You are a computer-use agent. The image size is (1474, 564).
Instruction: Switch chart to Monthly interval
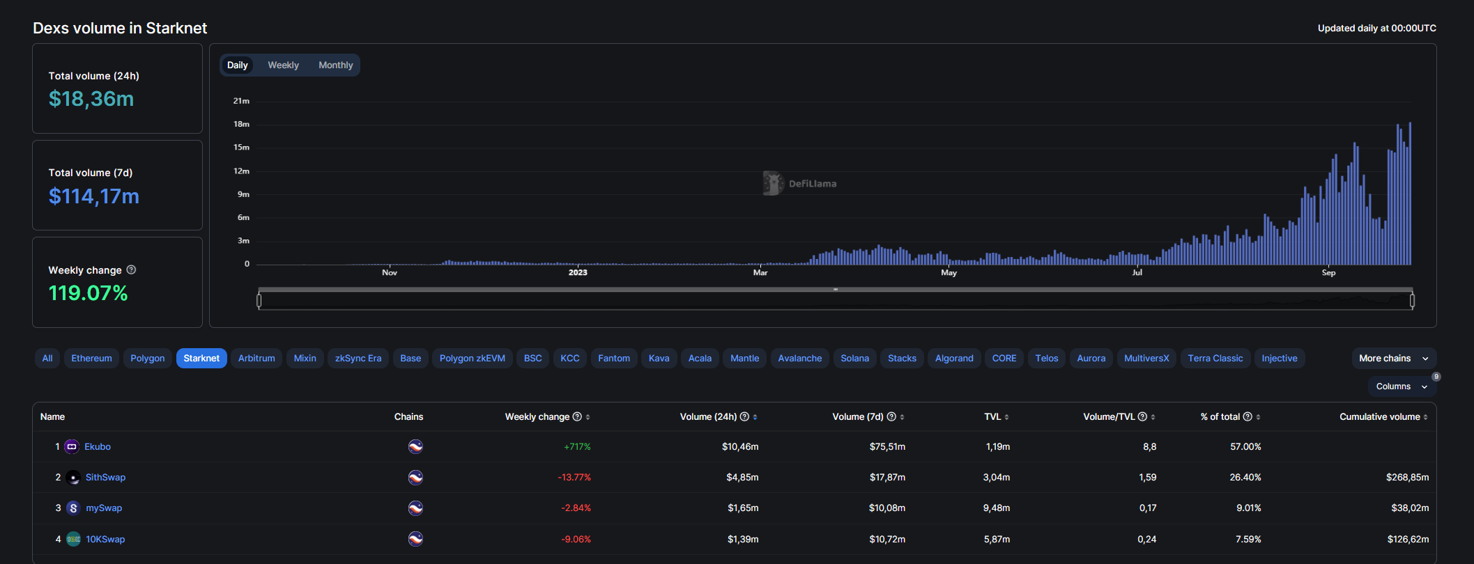pyautogui.click(x=336, y=65)
